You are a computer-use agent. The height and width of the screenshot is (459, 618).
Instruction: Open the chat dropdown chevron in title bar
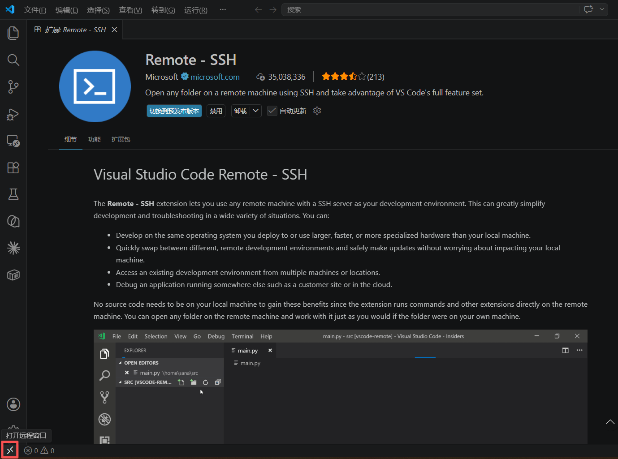602,9
